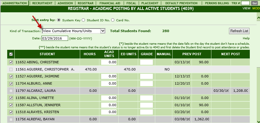The image size is (260, 123).
Task: Toggle the select-all checkbox in table header
Action: [11, 54]
